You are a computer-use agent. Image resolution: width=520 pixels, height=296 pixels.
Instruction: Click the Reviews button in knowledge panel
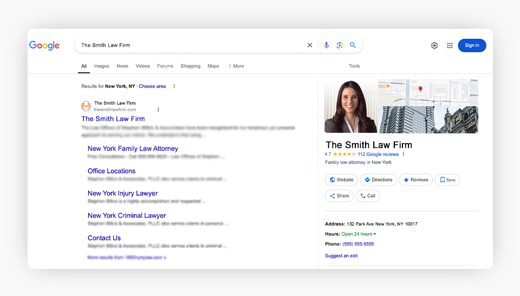tap(416, 180)
